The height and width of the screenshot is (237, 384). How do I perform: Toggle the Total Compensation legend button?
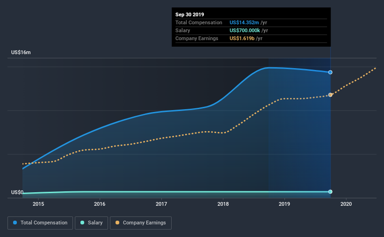pos(40,223)
